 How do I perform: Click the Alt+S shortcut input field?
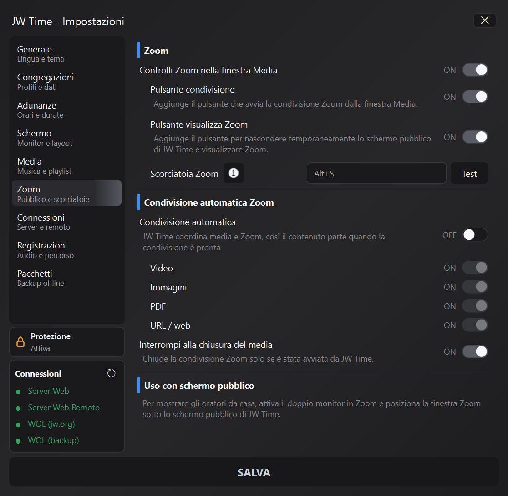tap(376, 173)
